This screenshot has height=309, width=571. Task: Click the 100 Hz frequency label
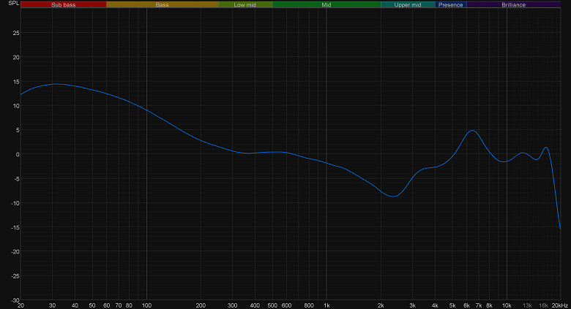click(x=146, y=305)
